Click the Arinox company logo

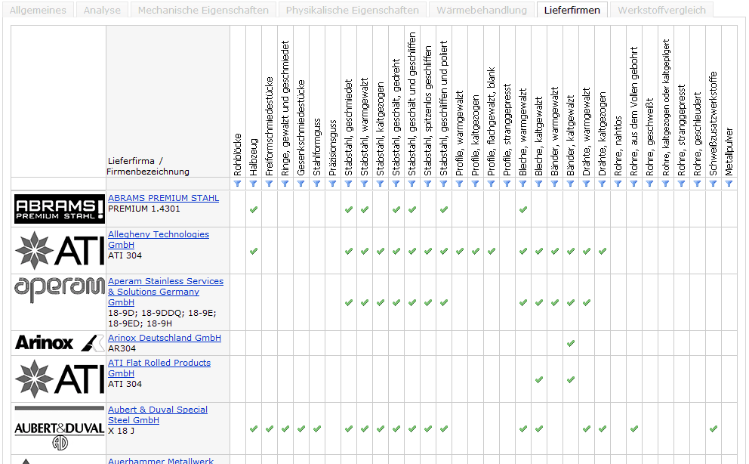point(60,343)
